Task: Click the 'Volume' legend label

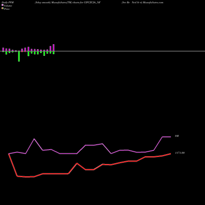Action: tap(8, 6)
